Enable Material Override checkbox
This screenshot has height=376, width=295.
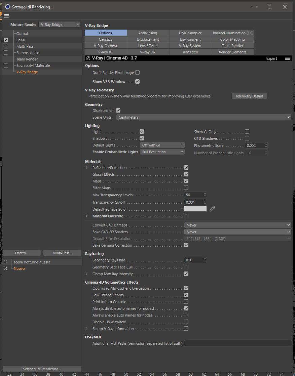point(186,216)
